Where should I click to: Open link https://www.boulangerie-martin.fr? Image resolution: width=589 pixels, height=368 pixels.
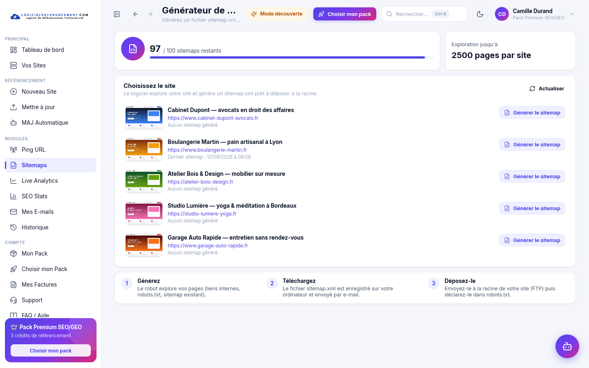(x=207, y=150)
